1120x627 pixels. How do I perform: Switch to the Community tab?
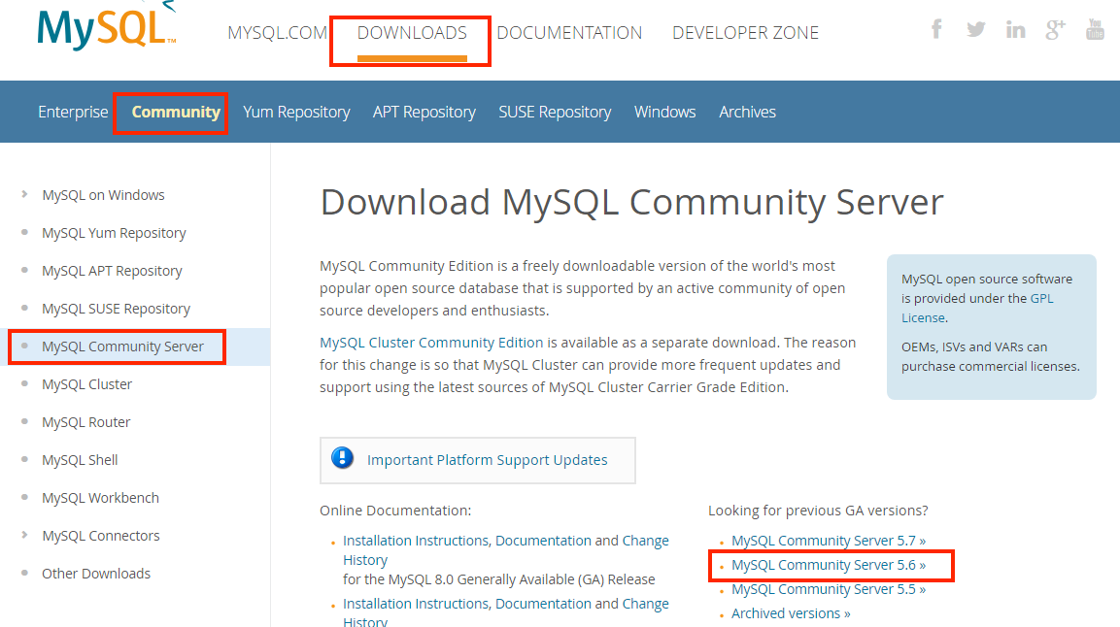[176, 112]
